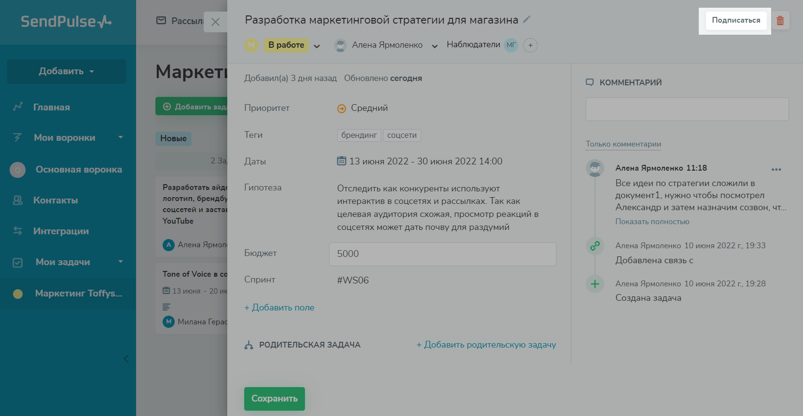Click the SendPulse logo
This screenshot has height=416, width=803.
66,22
